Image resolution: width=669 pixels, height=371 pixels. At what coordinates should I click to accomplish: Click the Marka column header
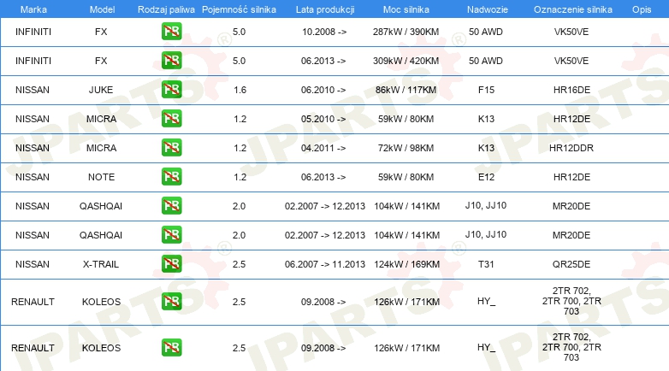coord(33,9)
